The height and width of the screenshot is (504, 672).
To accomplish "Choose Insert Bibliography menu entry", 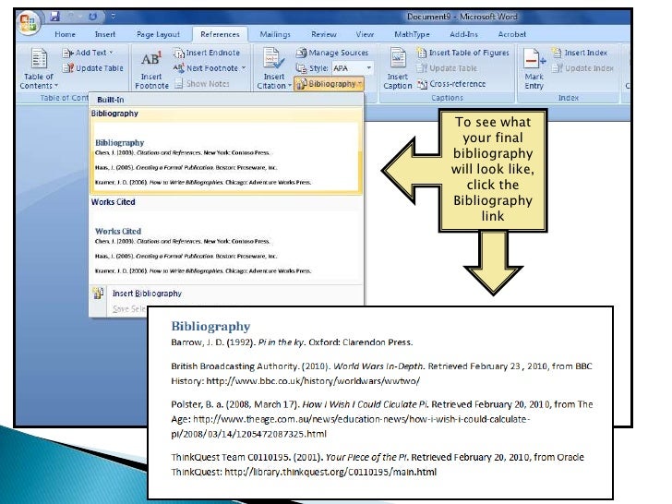I will click(x=147, y=294).
